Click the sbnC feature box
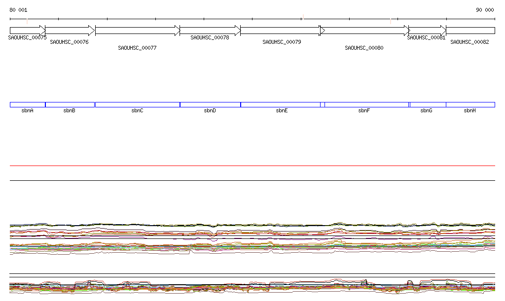The width and height of the screenshot is (505, 301). [138, 104]
